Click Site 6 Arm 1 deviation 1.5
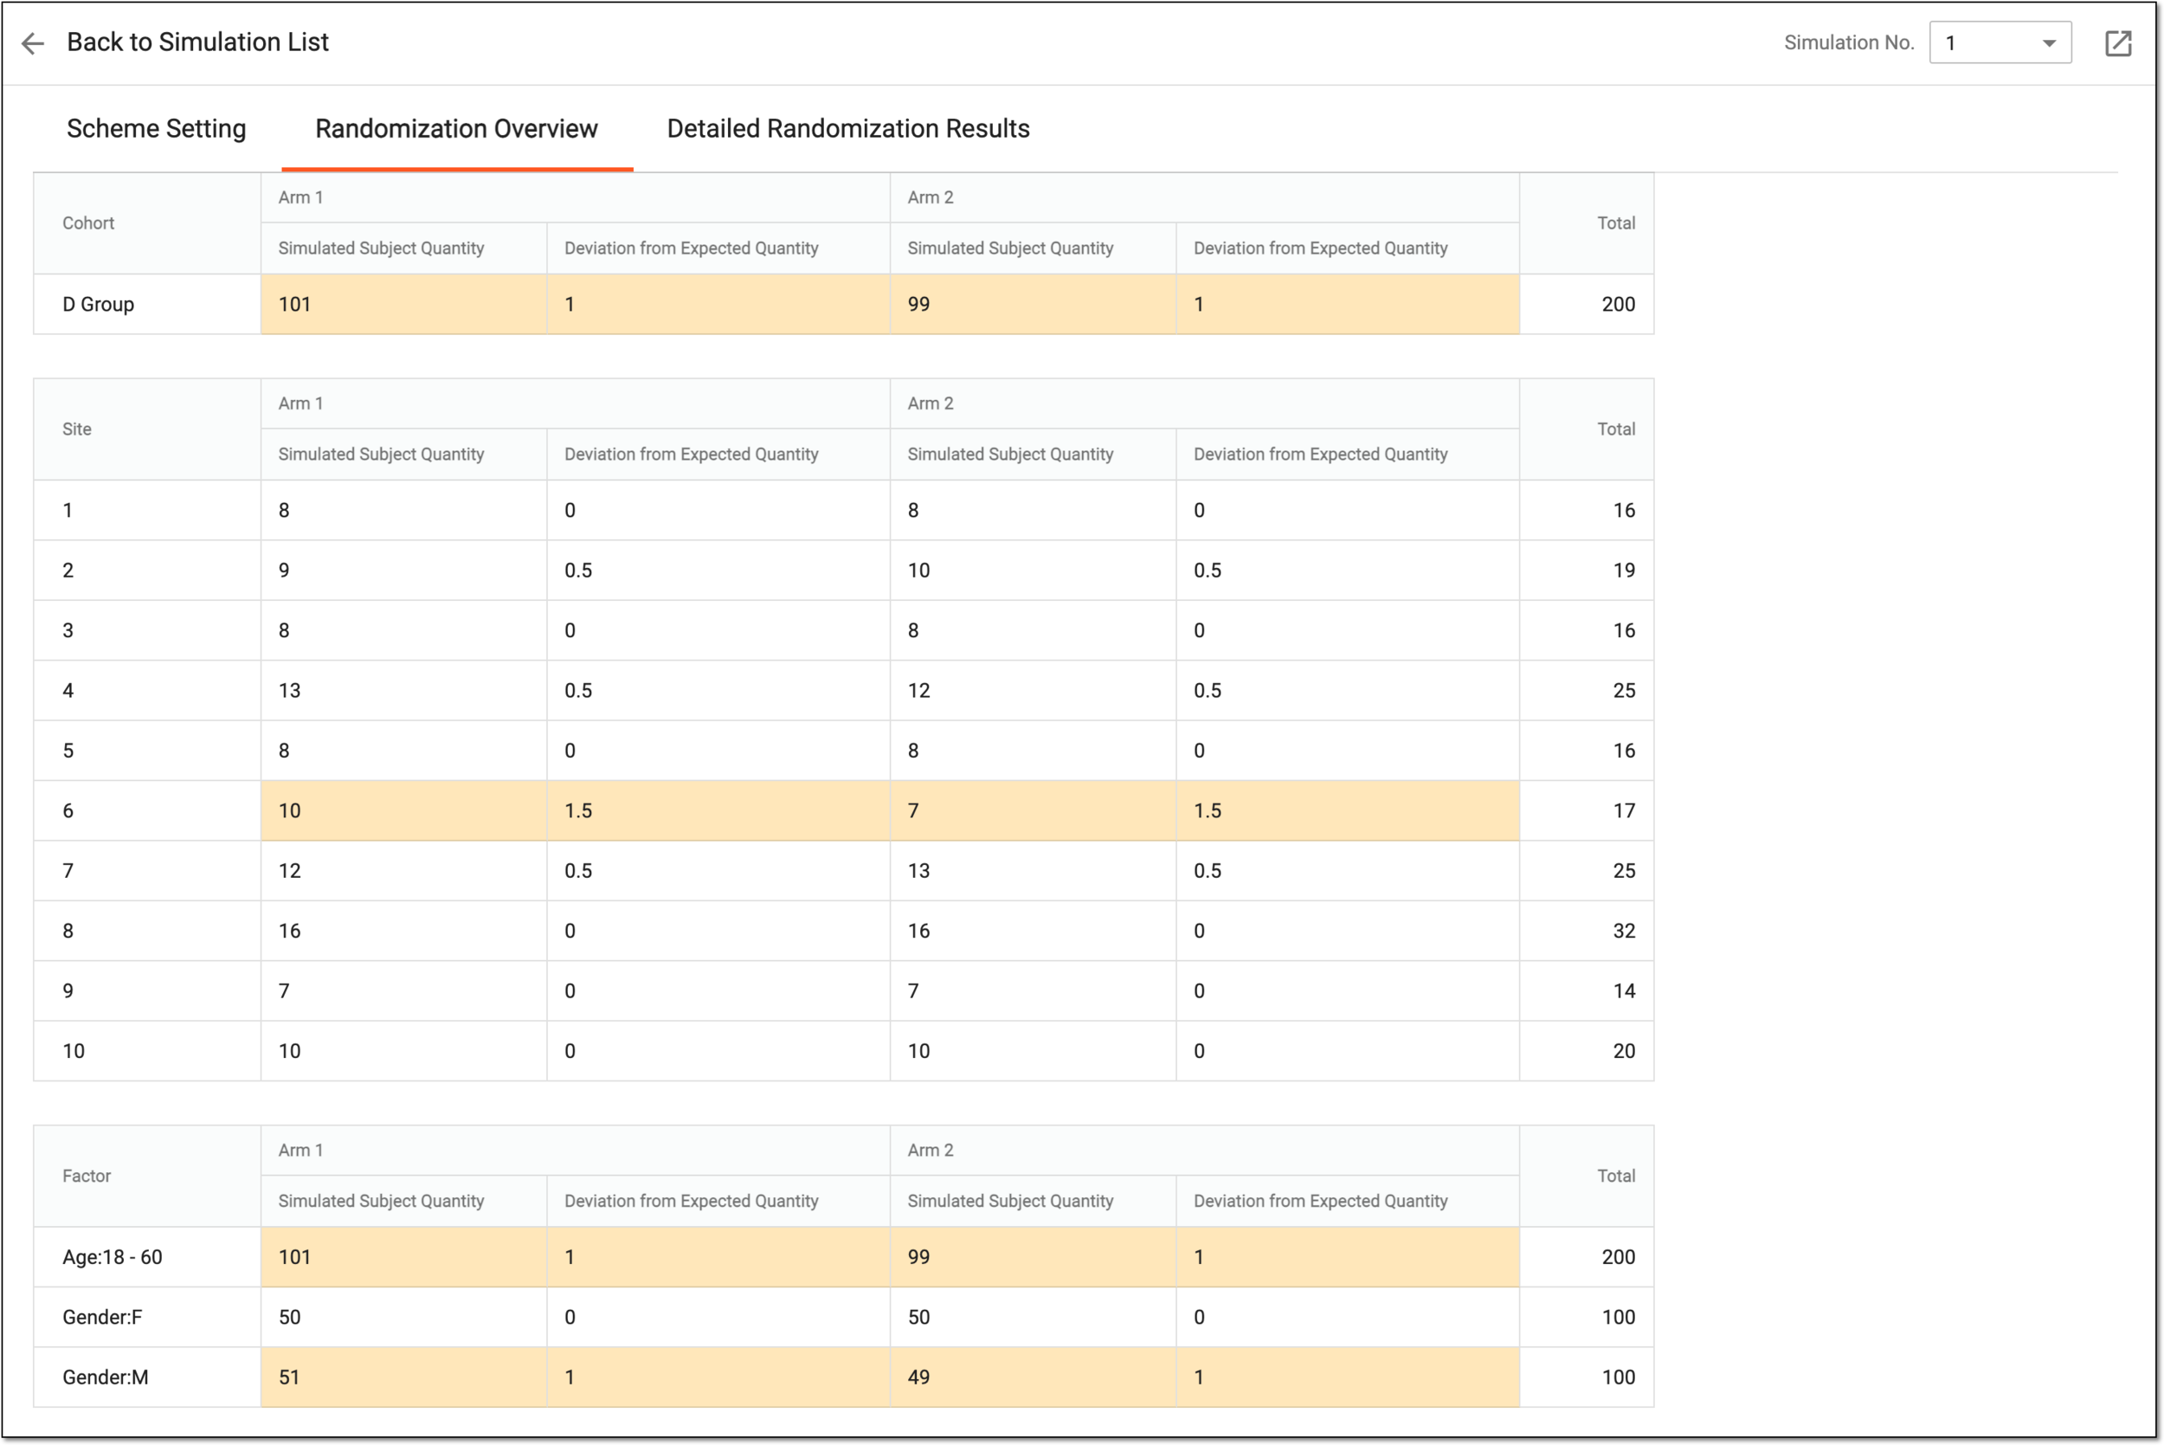 (578, 811)
